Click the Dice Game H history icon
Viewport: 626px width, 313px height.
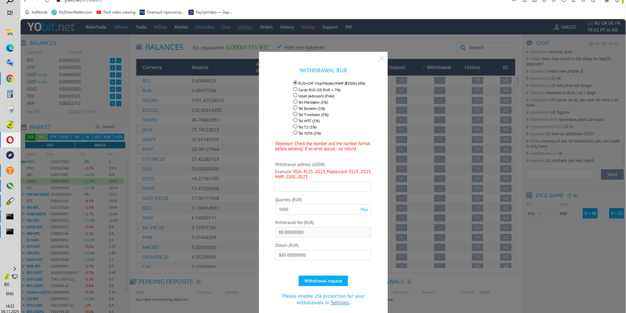(x=576, y=196)
